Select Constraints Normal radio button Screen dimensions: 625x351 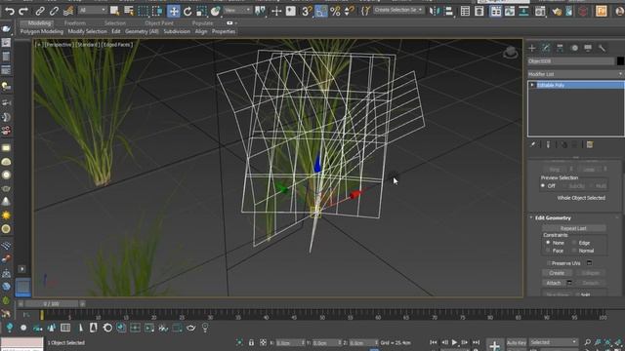coord(574,251)
